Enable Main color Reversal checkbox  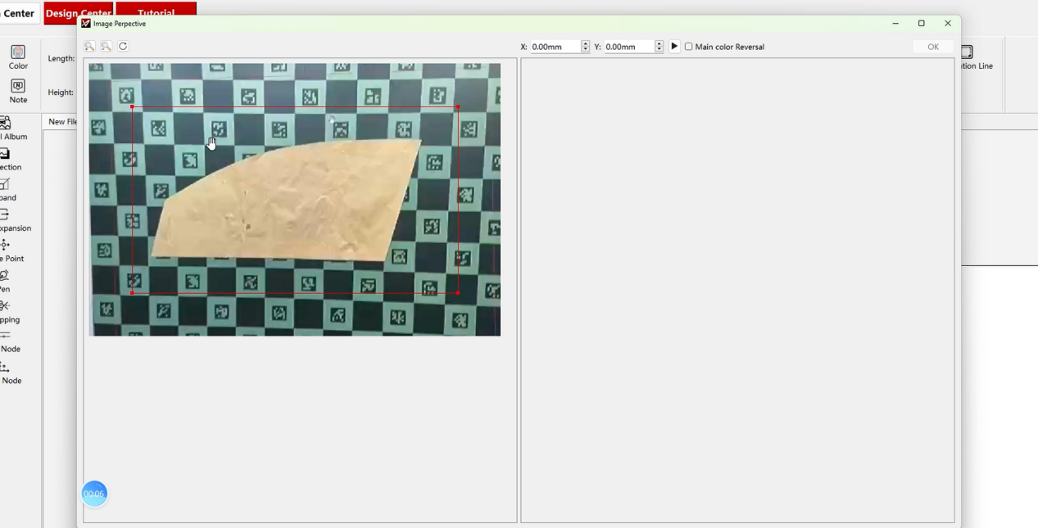(x=689, y=47)
